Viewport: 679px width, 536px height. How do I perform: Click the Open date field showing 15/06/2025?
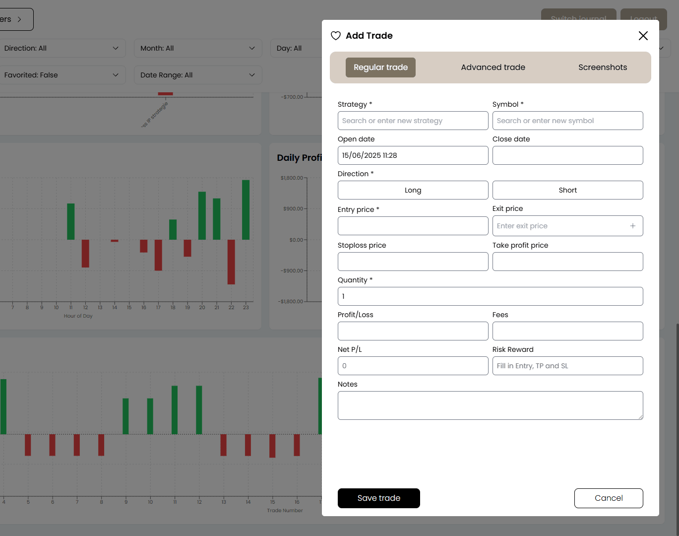click(x=413, y=155)
